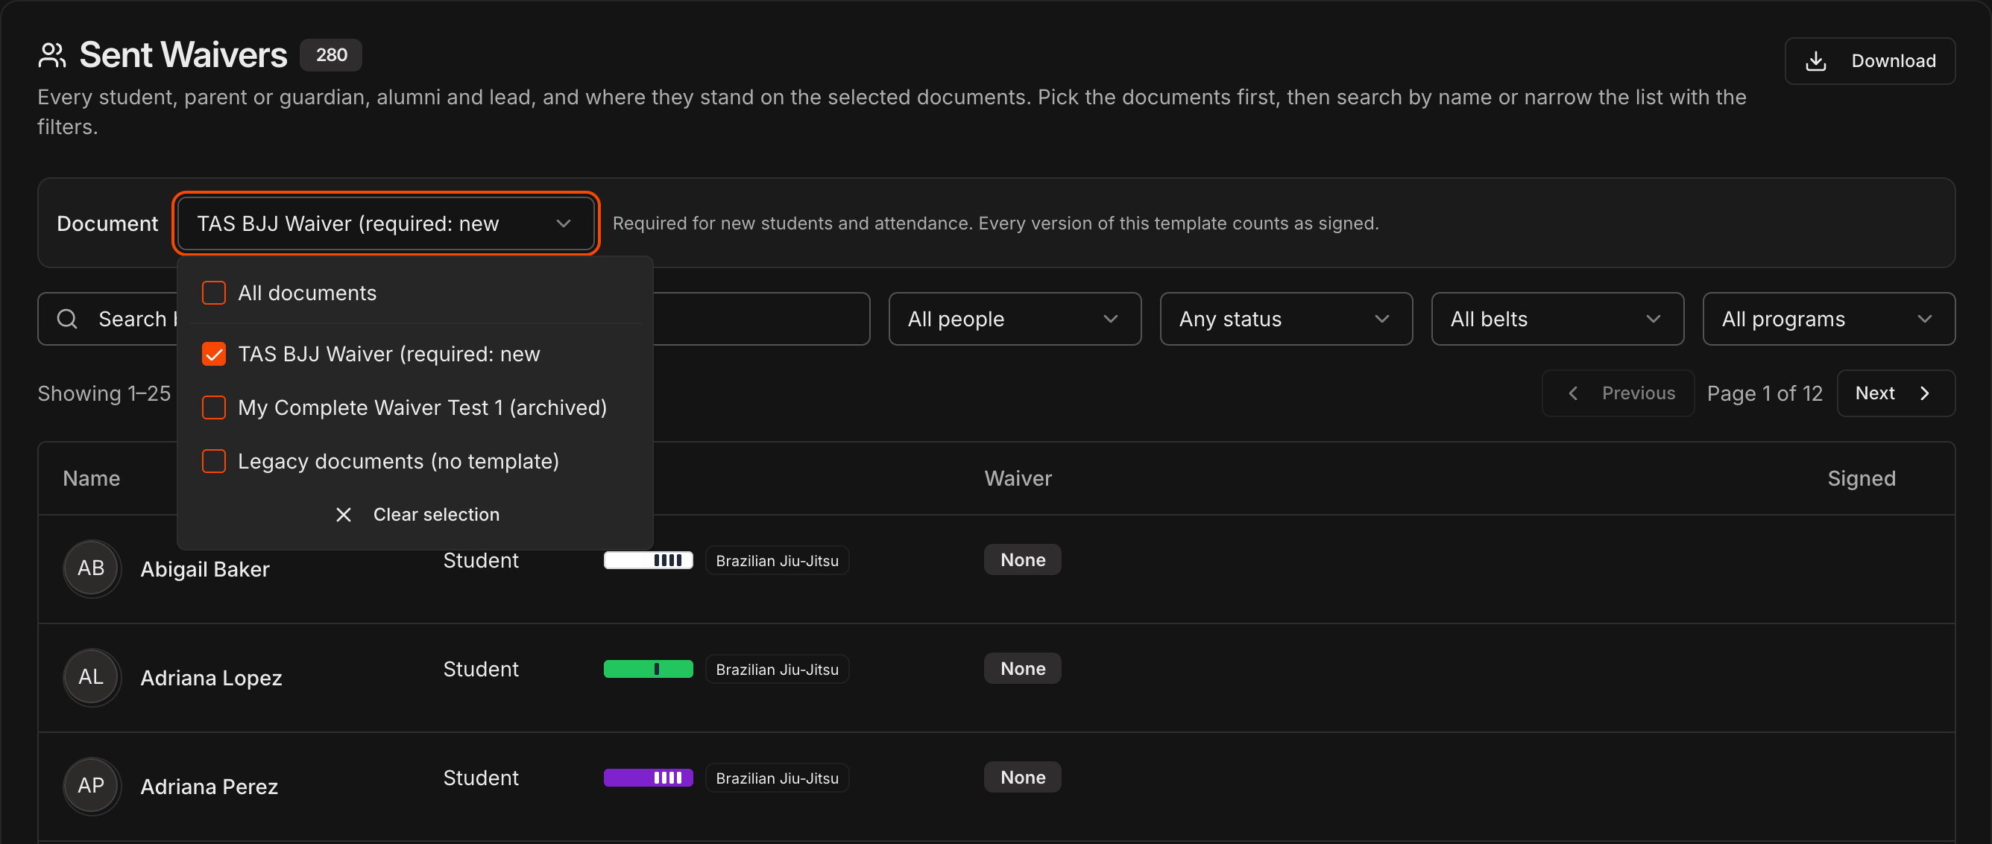
Task: Click None waiver badge for Adriana Lopez
Action: click(x=1022, y=668)
